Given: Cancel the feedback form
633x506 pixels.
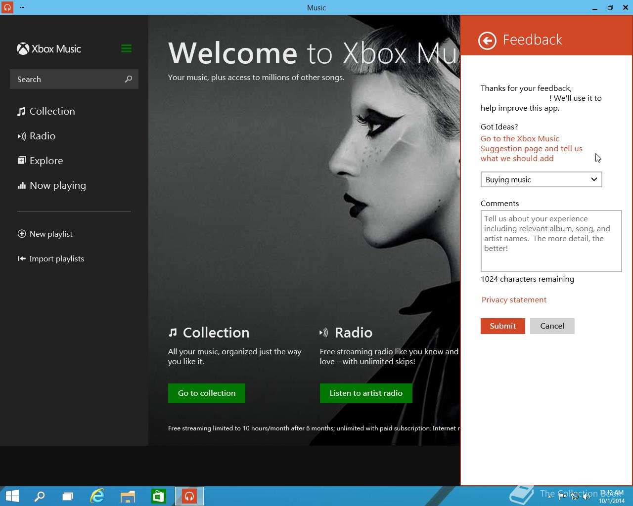Looking at the screenshot, I should (552, 326).
